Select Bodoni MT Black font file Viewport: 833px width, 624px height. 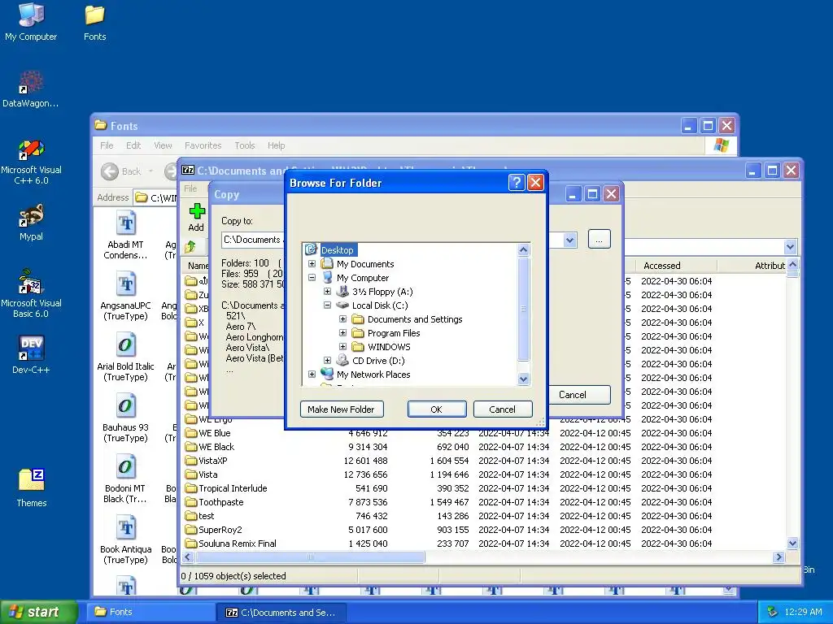(125, 479)
